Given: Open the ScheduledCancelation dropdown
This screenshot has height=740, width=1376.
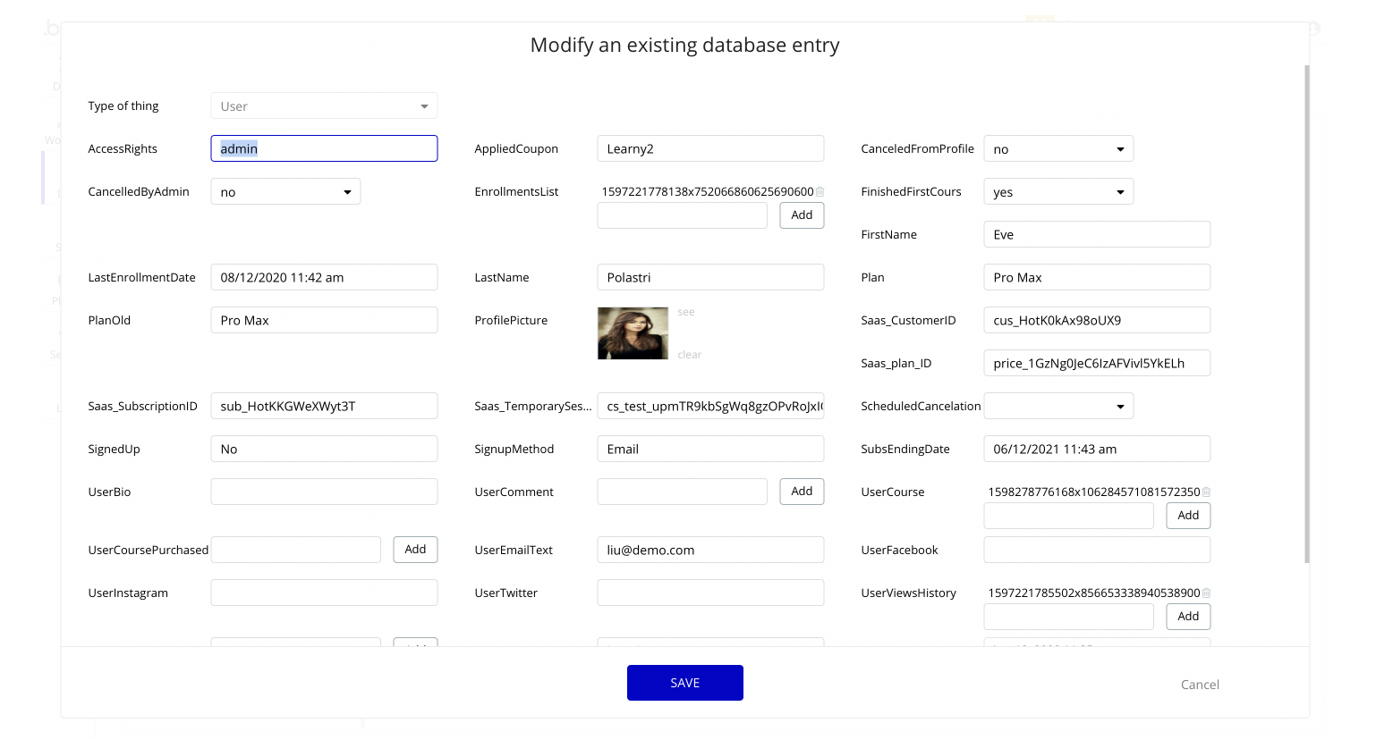Looking at the screenshot, I should point(1057,407).
